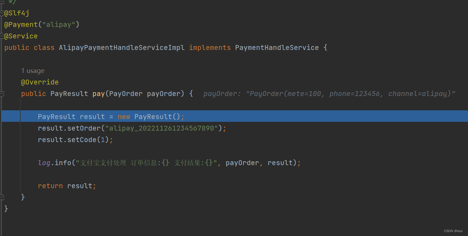Screen dimensions: 468x236
Task: Click the inline debug value hint for payOrder
Action: [329, 94]
